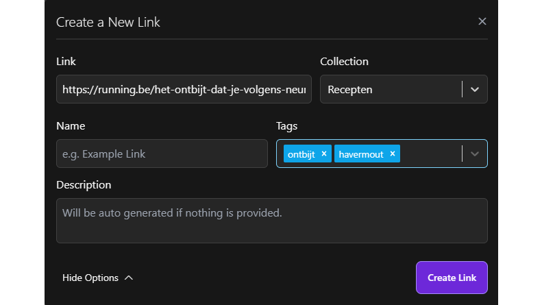
Task: Remove the ontbijt tag
Action: point(324,154)
